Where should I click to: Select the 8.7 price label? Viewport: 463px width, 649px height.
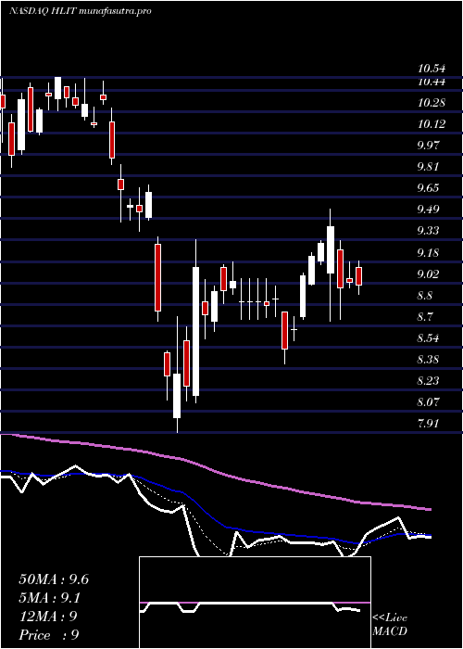pos(425,317)
